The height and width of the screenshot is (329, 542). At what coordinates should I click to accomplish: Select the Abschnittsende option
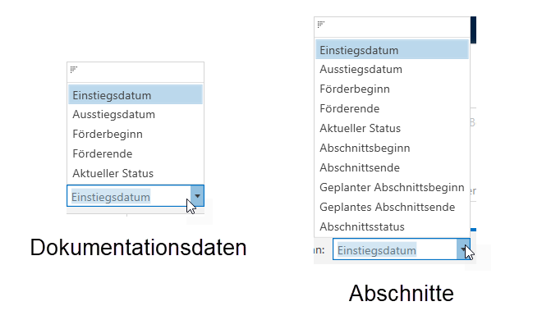[360, 167]
